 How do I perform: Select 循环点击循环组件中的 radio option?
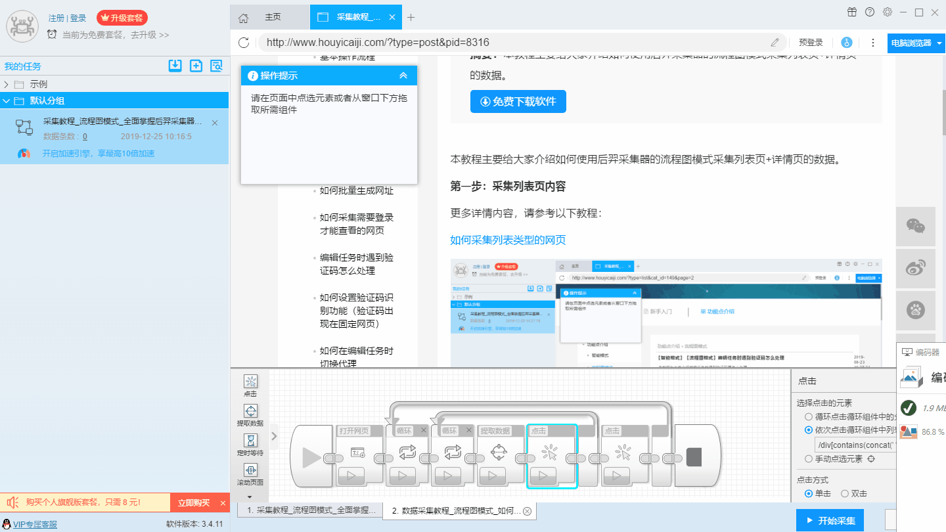pyautogui.click(x=809, y=417)
